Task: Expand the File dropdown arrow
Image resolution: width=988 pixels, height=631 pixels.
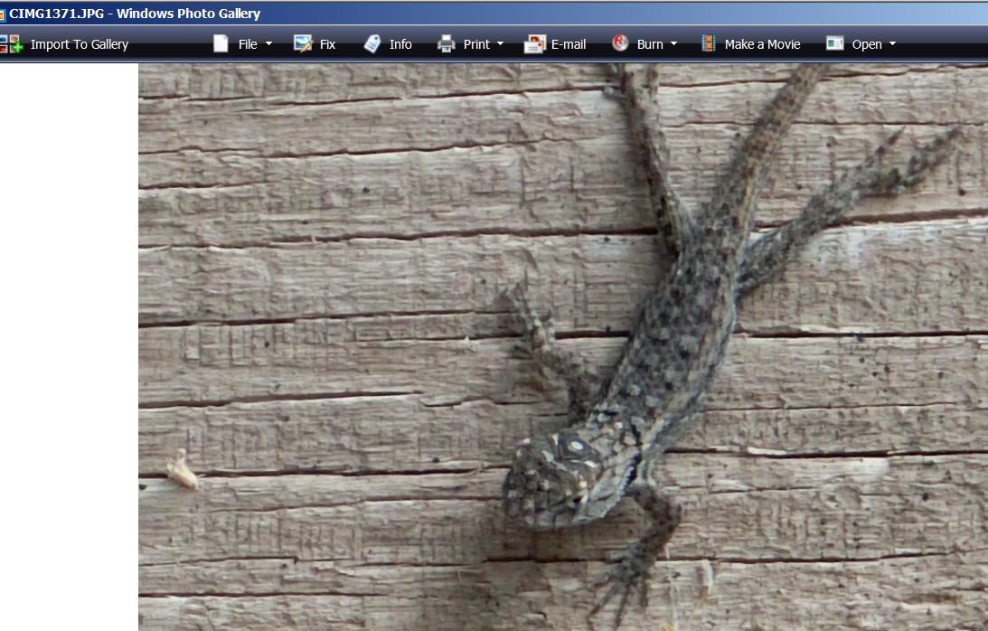Action: click(x=268, y=44)
